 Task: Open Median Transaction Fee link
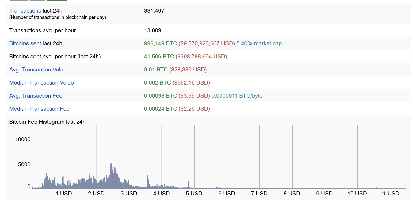[x=39, y=109]
